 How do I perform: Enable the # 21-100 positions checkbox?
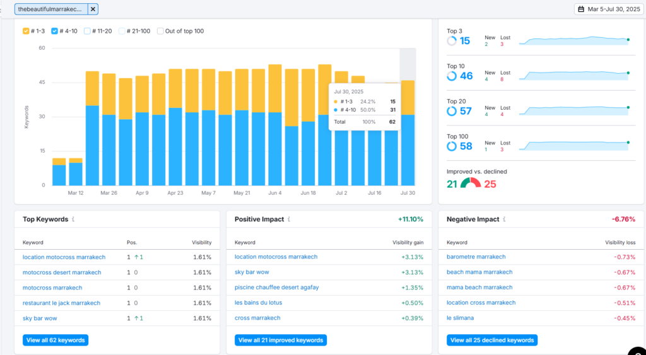pyautogui.click(x=122, y=31)
